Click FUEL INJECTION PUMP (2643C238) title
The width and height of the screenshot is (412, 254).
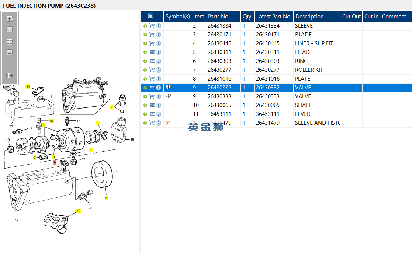pyautogui.click(x=49, y=6)
